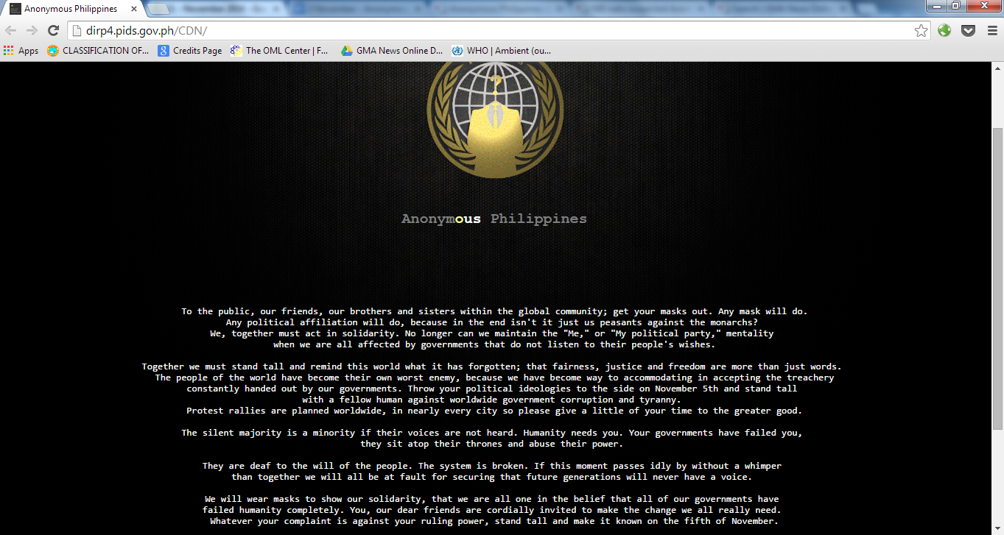Close the Anonymous Philippines tab
Screen dimensions: 1004x535
click(133, 9)
